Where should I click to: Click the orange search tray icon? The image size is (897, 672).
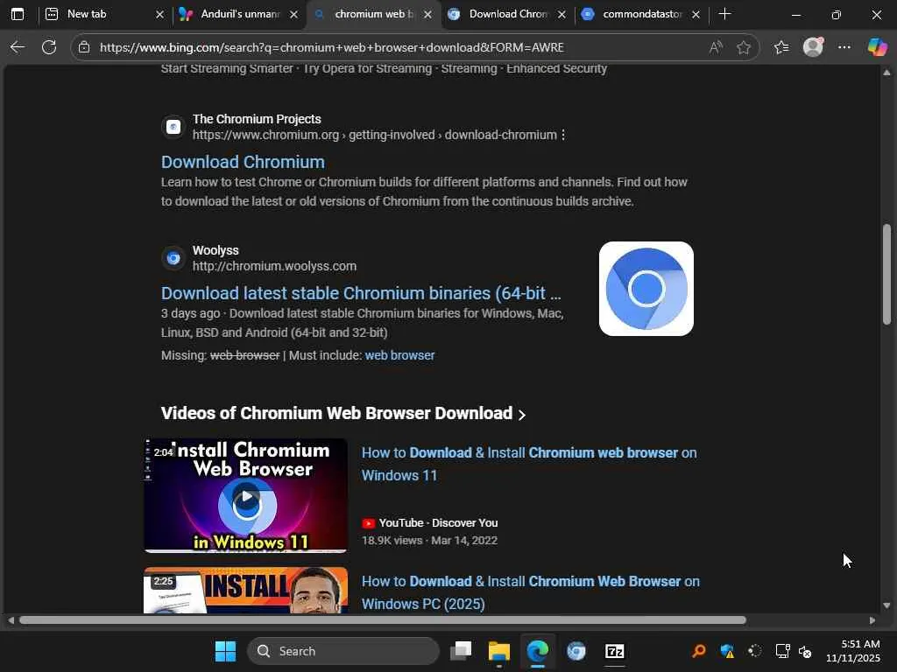[698, 651]
